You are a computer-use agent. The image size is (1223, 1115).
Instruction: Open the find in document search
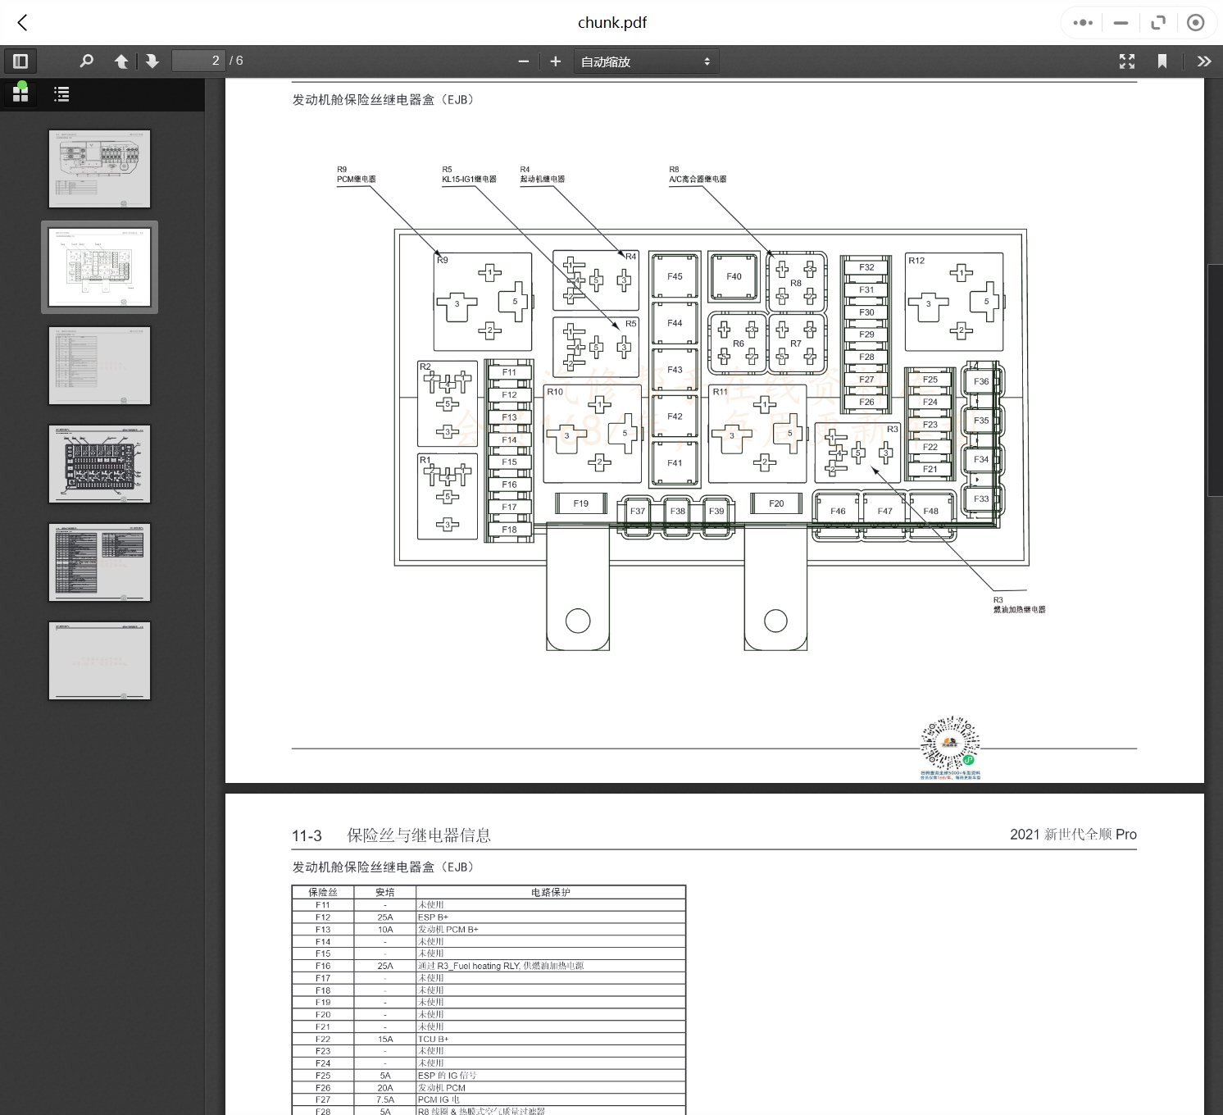point(86,61)
